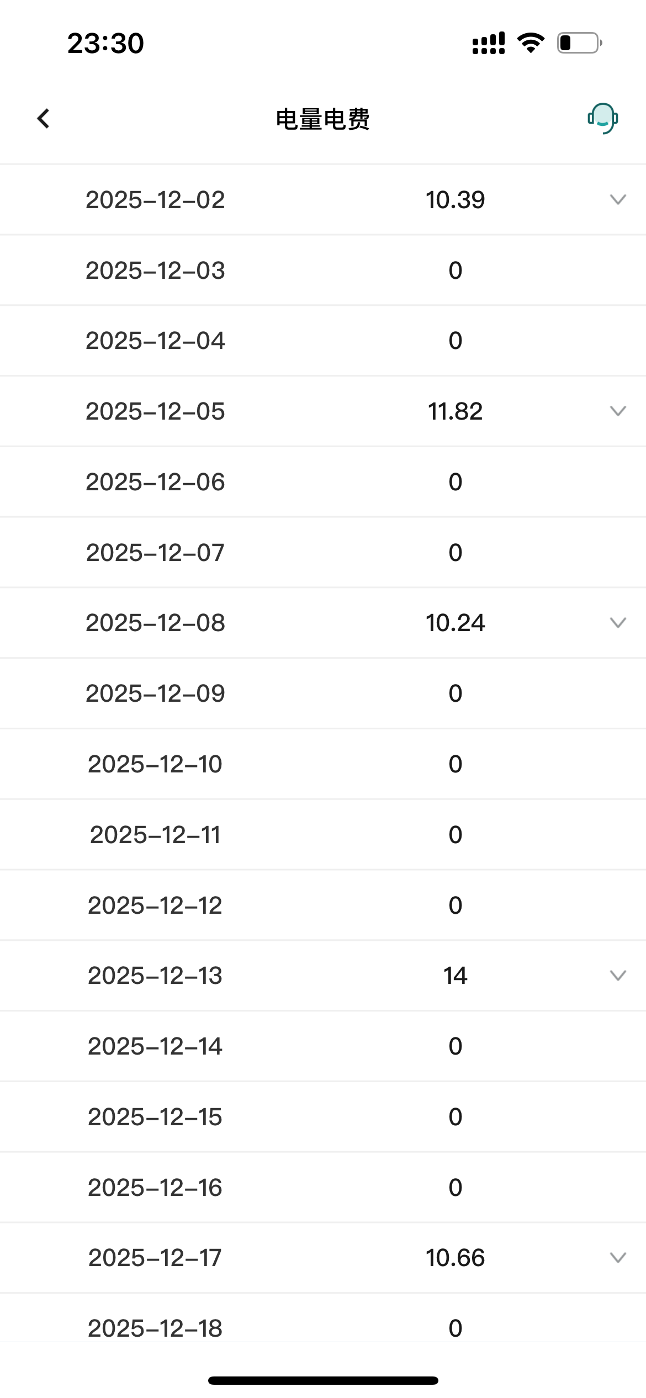The width and height of the screenshot is (646, 1398).
Task: Tap the Wi-Fi status icon
Action: [x=531, y=43]
